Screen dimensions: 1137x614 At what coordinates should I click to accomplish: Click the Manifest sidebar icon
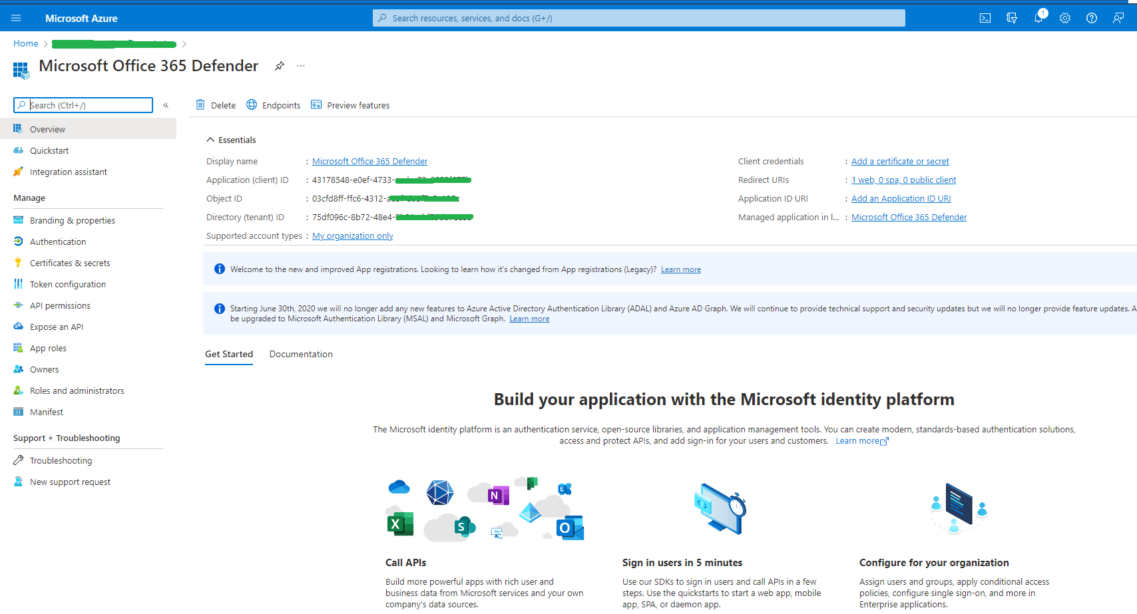click(18, 412)
